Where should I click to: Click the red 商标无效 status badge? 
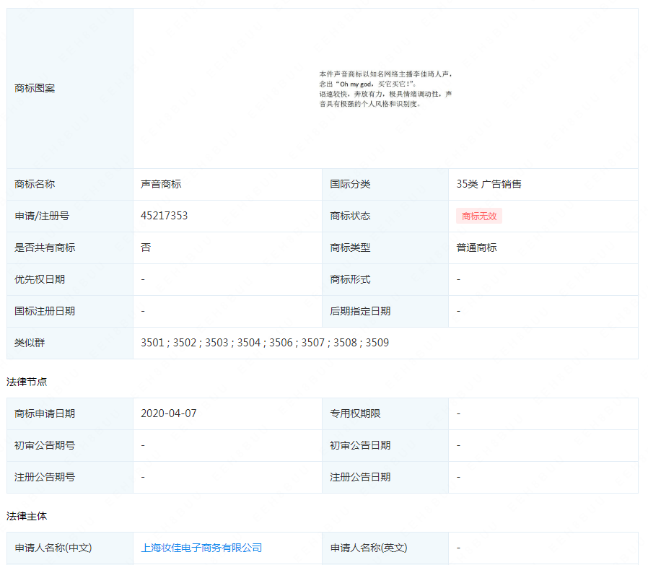[478, 216]
